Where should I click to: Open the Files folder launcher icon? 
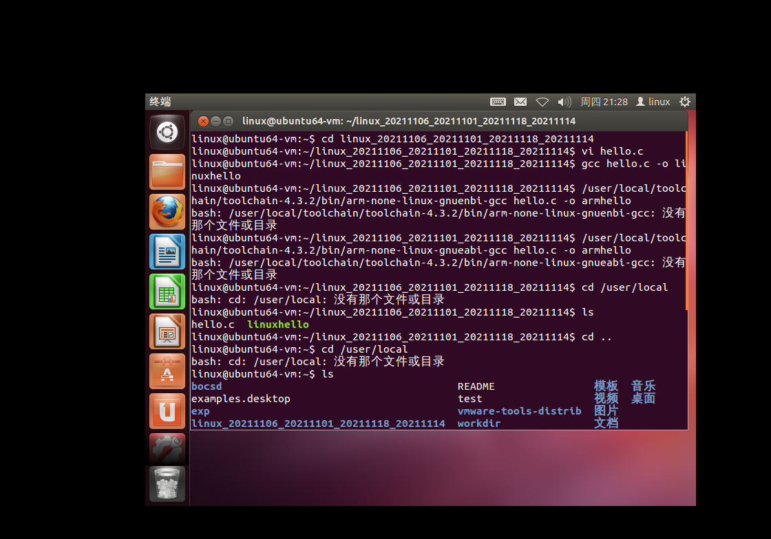tap(167, 172)
